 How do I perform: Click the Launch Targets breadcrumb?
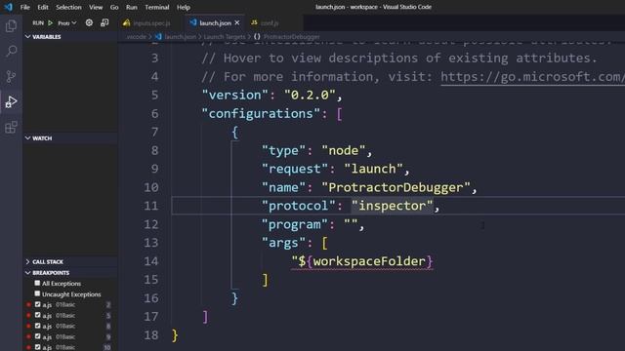[x=224, y=37]
